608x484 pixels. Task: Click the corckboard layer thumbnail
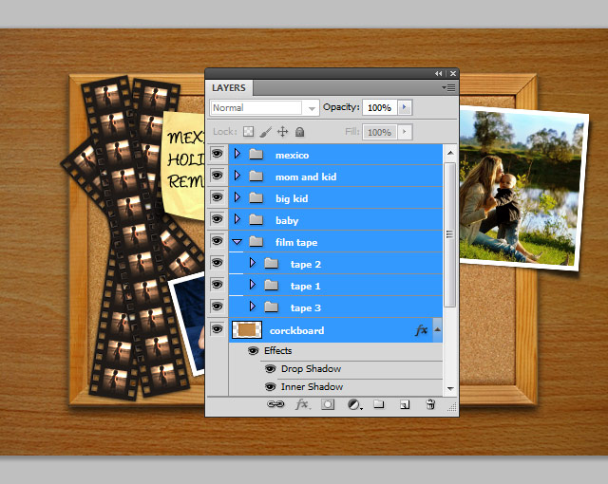[x=248, y=330]
